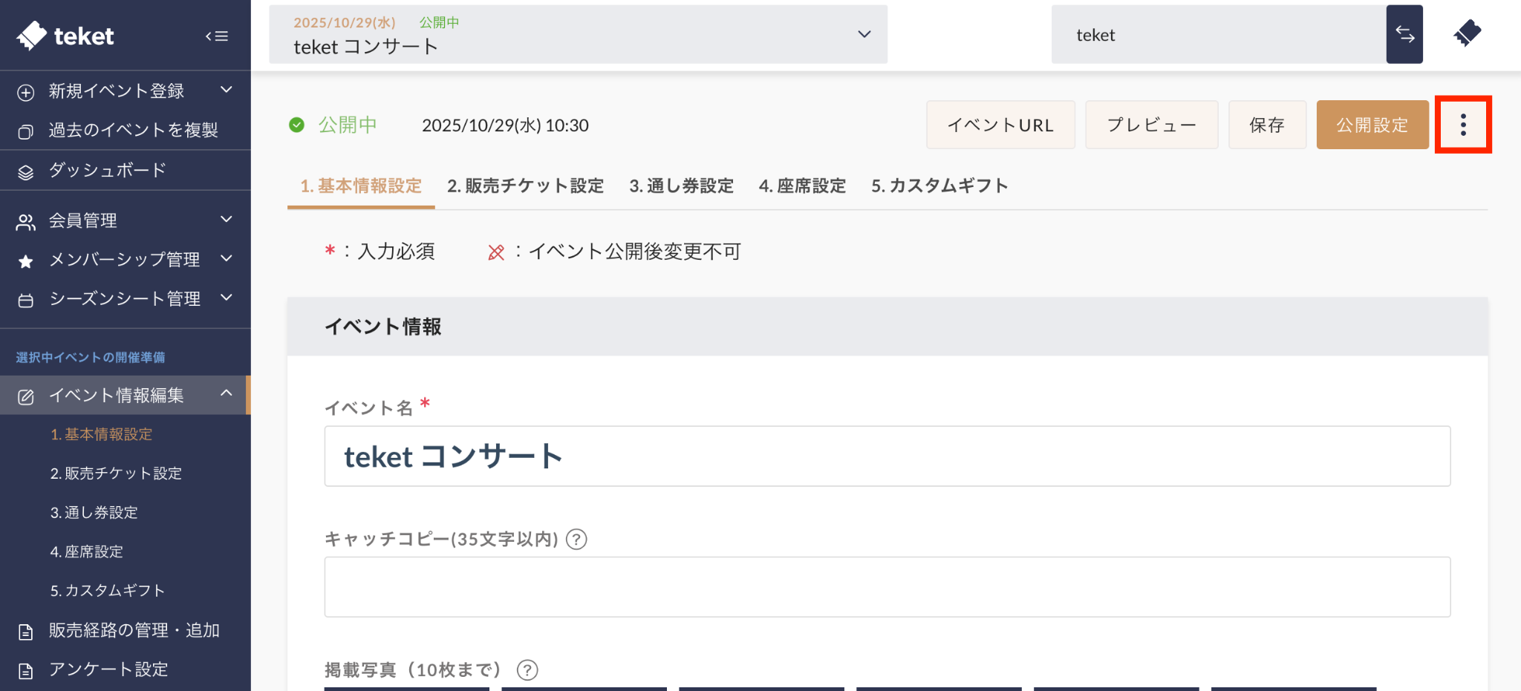Switch to 2. 販売チケット設定 tab
Viewport: 1521px width, 691px height.
[525, 186]
